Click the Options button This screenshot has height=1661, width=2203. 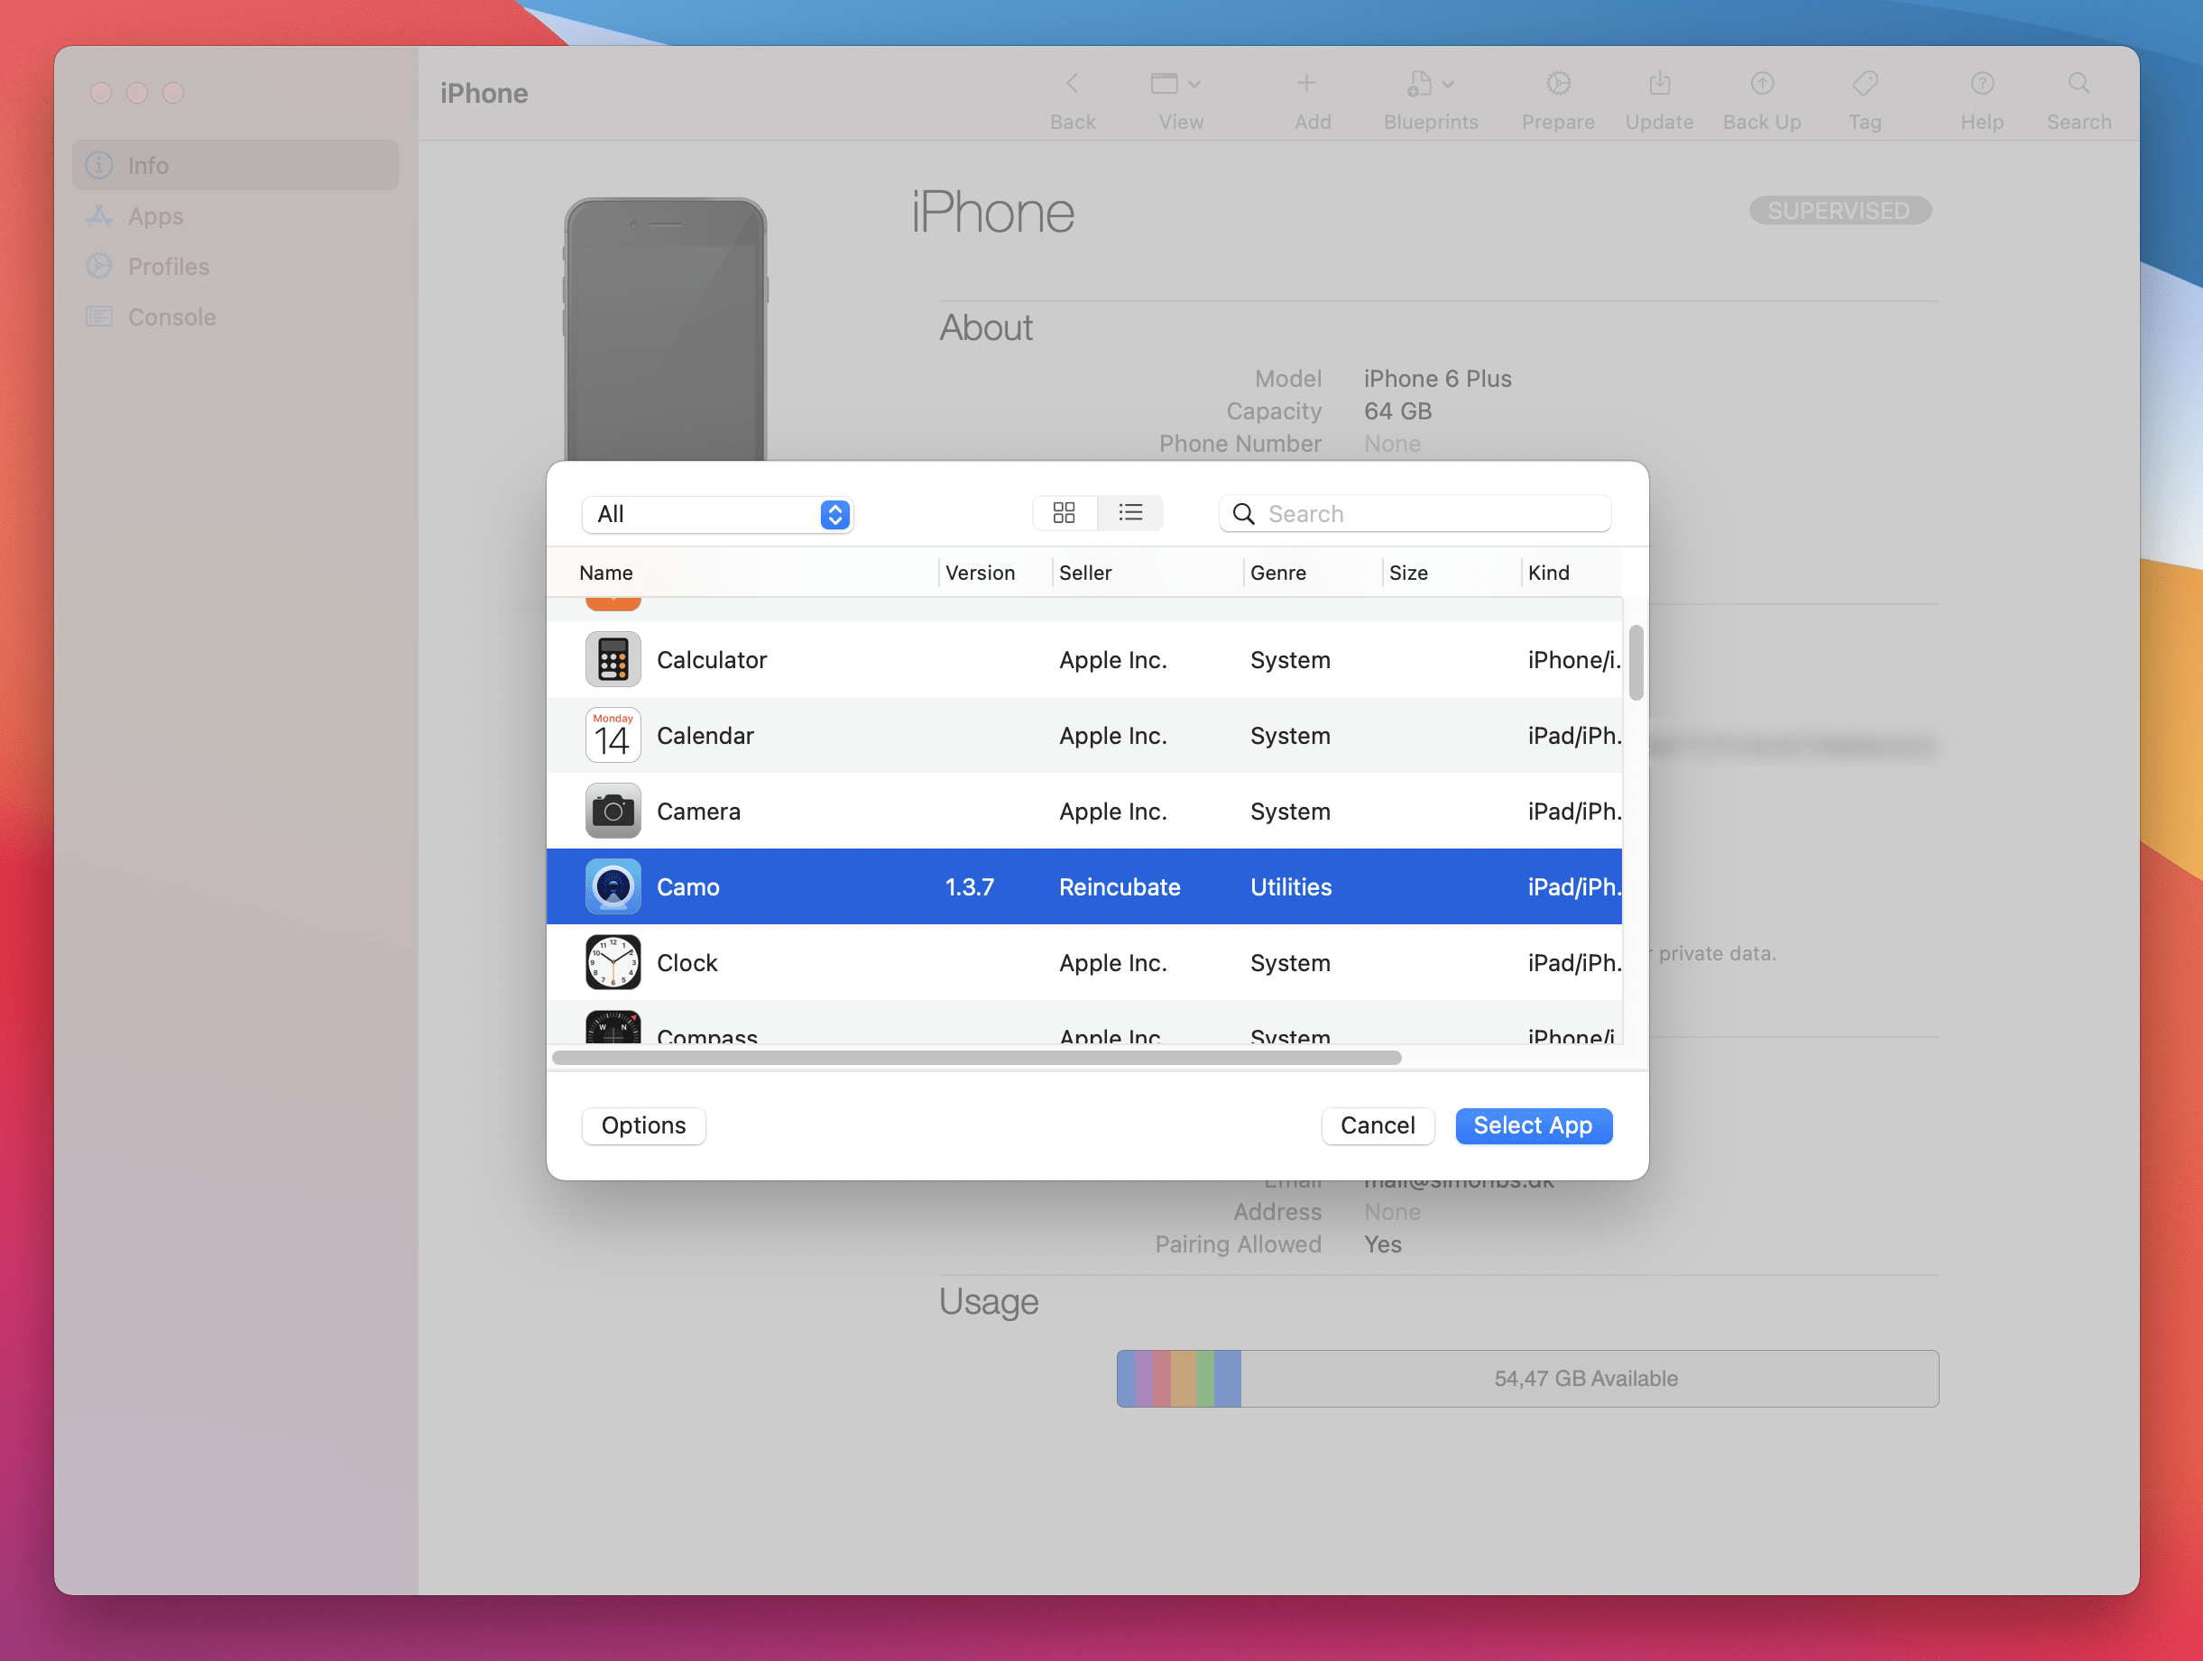click(644, 1124)
